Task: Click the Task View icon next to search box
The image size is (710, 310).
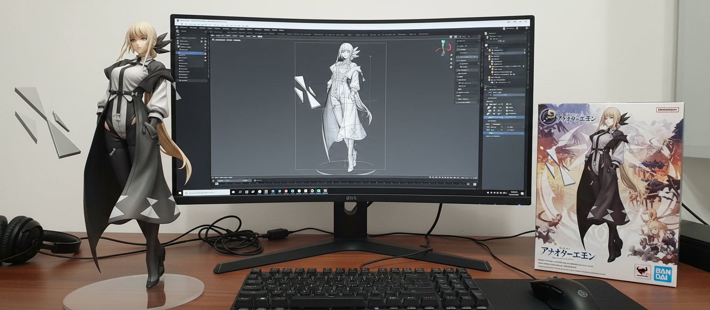Action: coord(233,192)
